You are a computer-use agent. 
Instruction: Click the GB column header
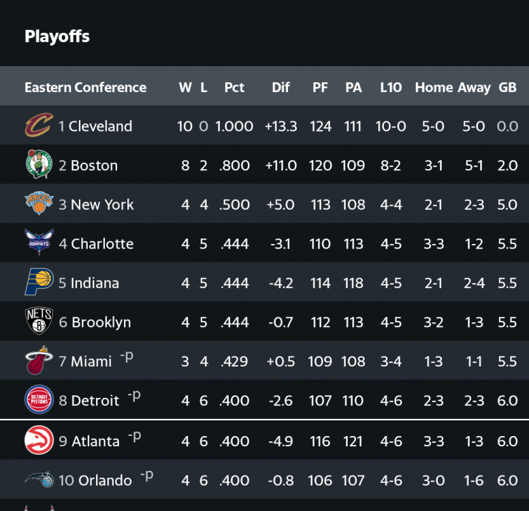pyautogui.click(x=507, y=87)
